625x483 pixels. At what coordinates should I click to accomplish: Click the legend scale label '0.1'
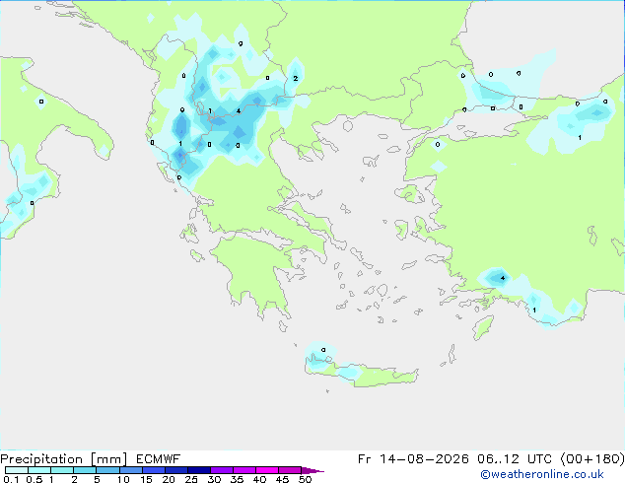pyautogui.click(x=11, y=479)
